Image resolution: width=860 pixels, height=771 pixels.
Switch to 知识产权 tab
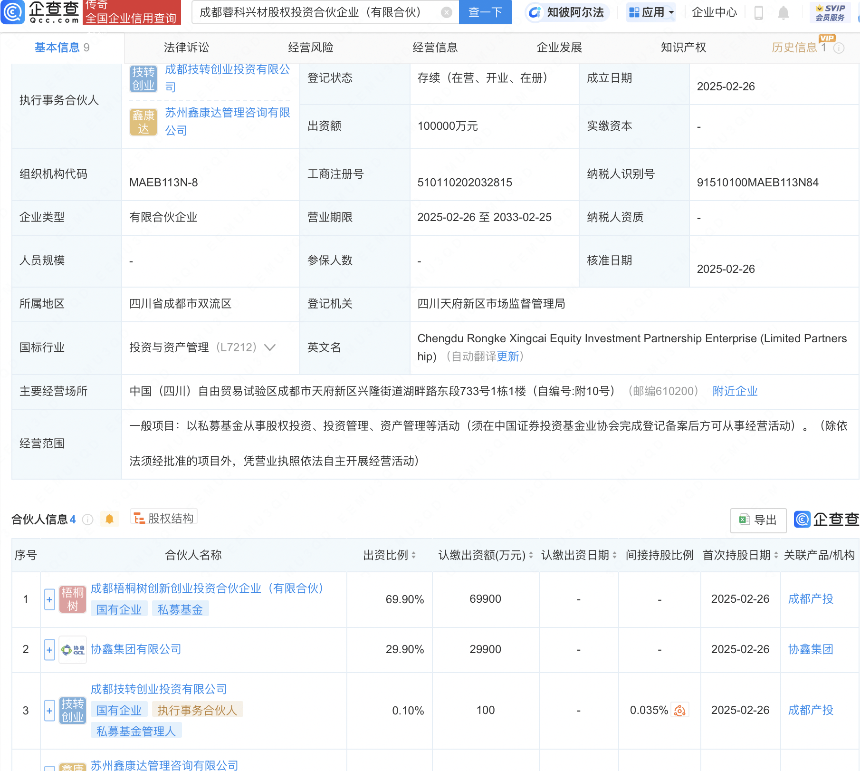click(x=683, y=48)
